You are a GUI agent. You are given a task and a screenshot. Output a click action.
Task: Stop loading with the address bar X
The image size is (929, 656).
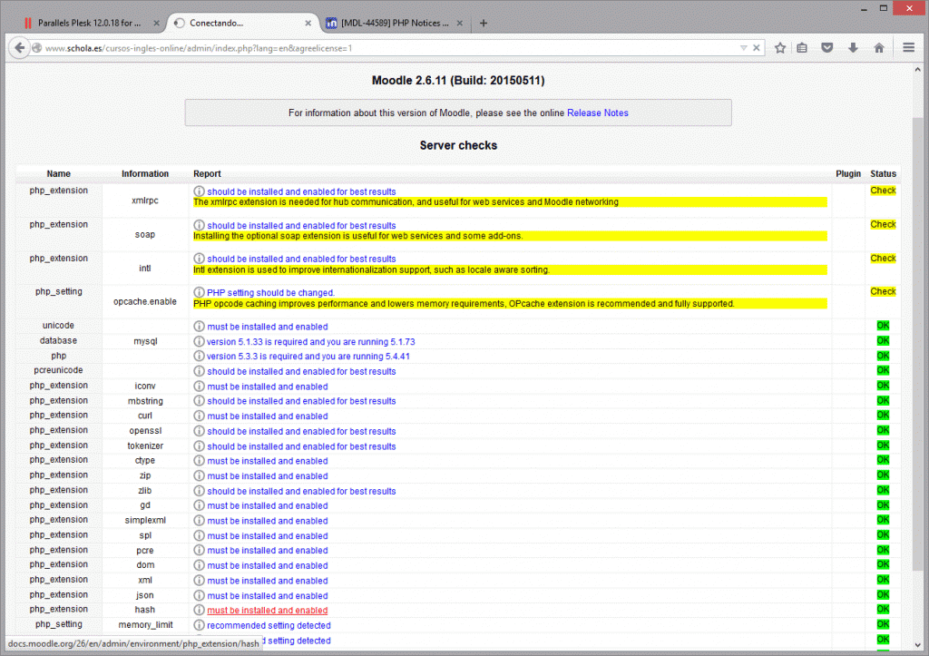(x=757, y=48)
